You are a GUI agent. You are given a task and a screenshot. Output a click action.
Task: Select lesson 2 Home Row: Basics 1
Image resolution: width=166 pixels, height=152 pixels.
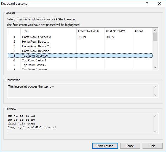click(80, 42)
